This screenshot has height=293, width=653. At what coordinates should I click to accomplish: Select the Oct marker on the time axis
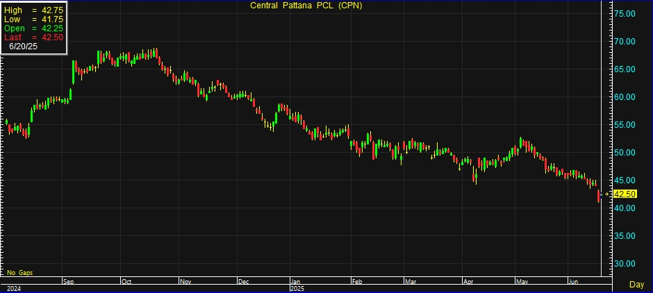[126, 282]
